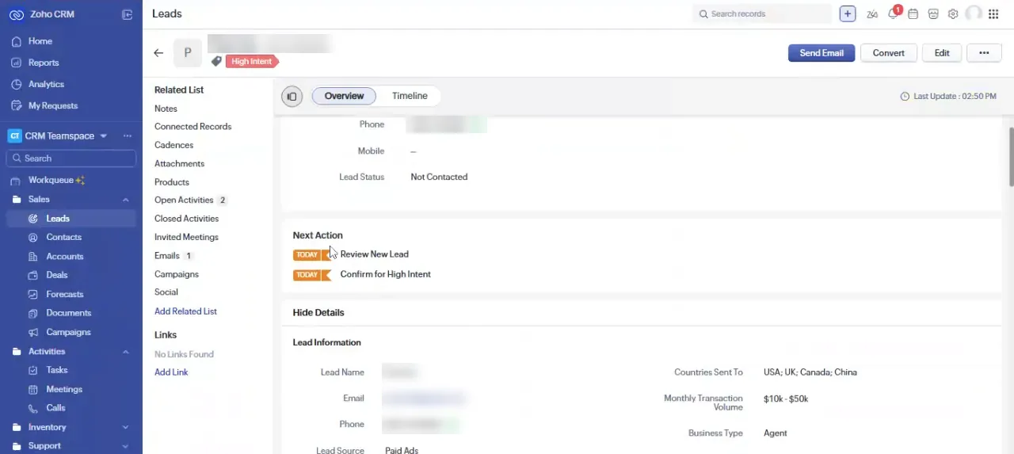
Task: Open My Requests in the sidebar
Action: pyautogui.click(x=52, y=105)
